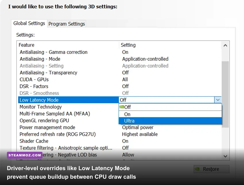Select the Monitor Technology row
The image size is (244, 185).
click(68, 107)
